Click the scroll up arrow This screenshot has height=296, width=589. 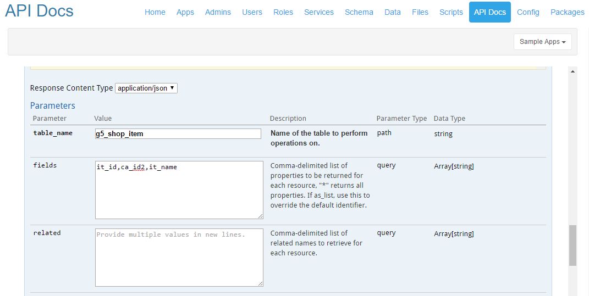pyautogui.click(x=573, y=71)
